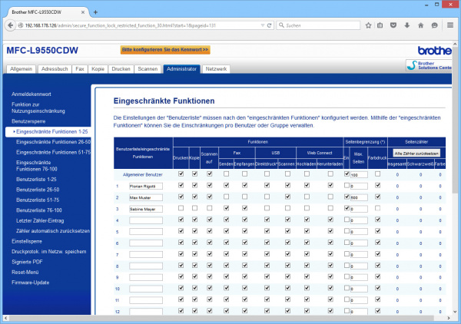Toggle Farbdruck for Allgemeiner Benutzer
Screen dimensions: 461x324
coord(377,174)
